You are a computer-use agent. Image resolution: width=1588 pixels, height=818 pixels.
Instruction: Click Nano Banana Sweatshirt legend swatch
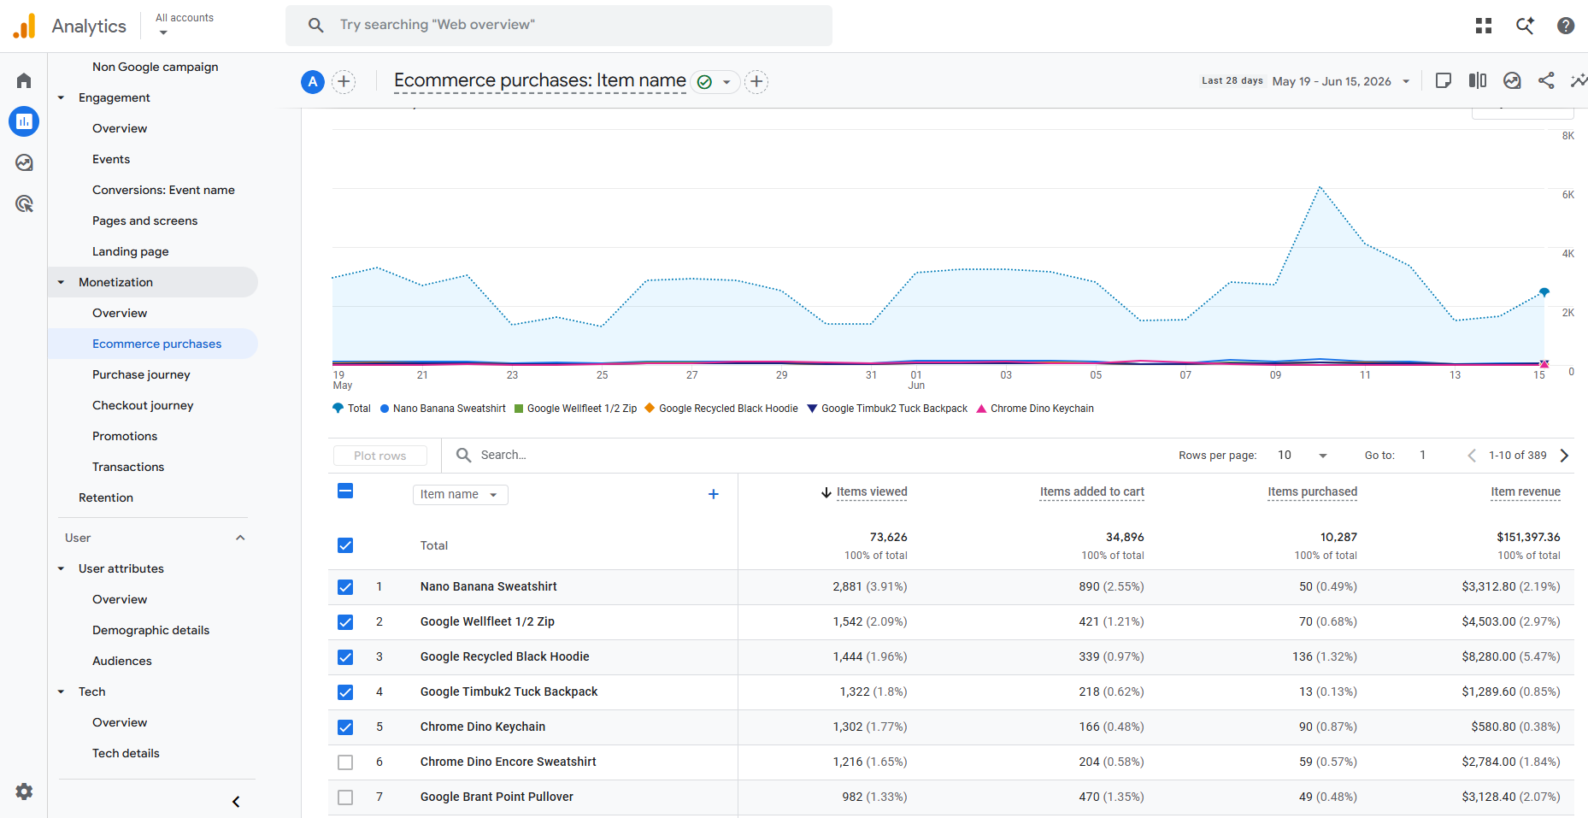click(x=385, y=409)
